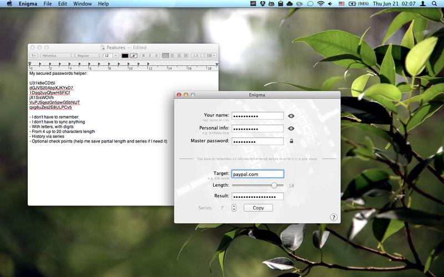The height and width of the screenshot is (277, 444).
Task: Open the Window menu
Action: [x=82, y=4]
